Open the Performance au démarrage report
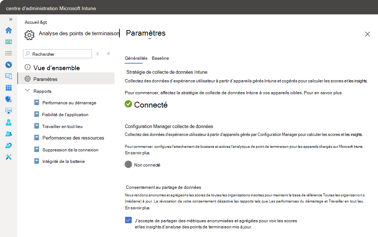The image size is (378, 237). pos(69,103)
